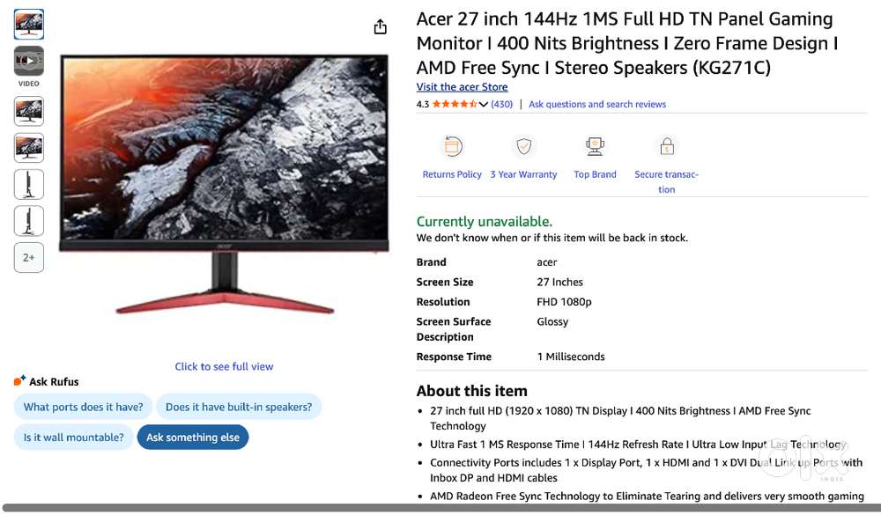Open the 430 ratings link

coord(502,104)
